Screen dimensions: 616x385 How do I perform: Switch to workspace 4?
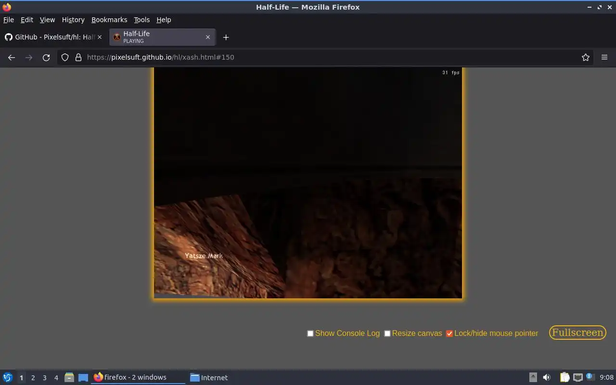tap(56, 378)
